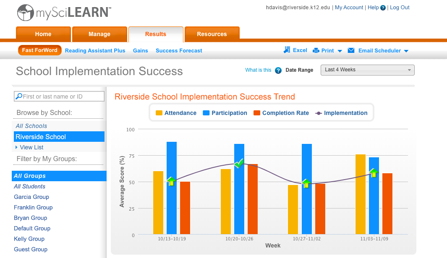
Task: Select All Groups filter
Action: click(59, 176)
